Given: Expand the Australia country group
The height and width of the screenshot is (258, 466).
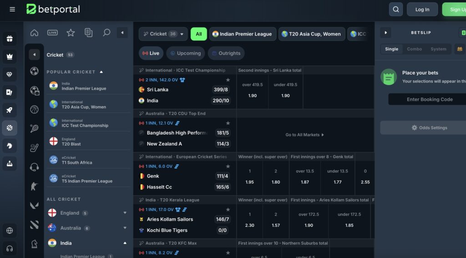Looking at the screenshot, I should pos(125,228).
